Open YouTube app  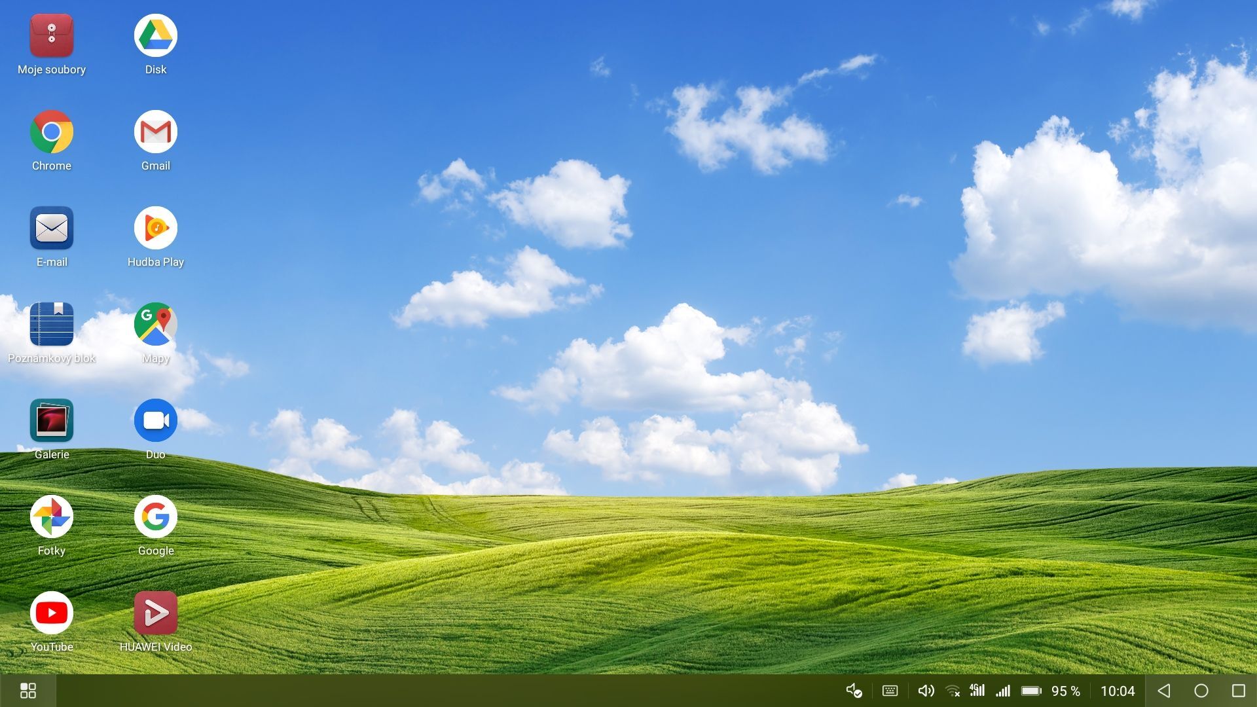[x=52, y=613]
